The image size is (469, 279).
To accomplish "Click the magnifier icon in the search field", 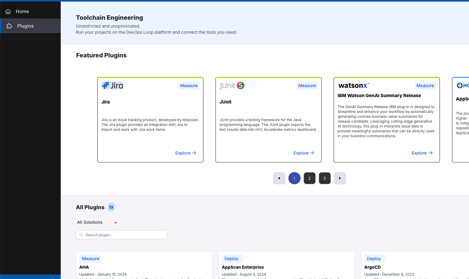I will (x=81, y=234).
